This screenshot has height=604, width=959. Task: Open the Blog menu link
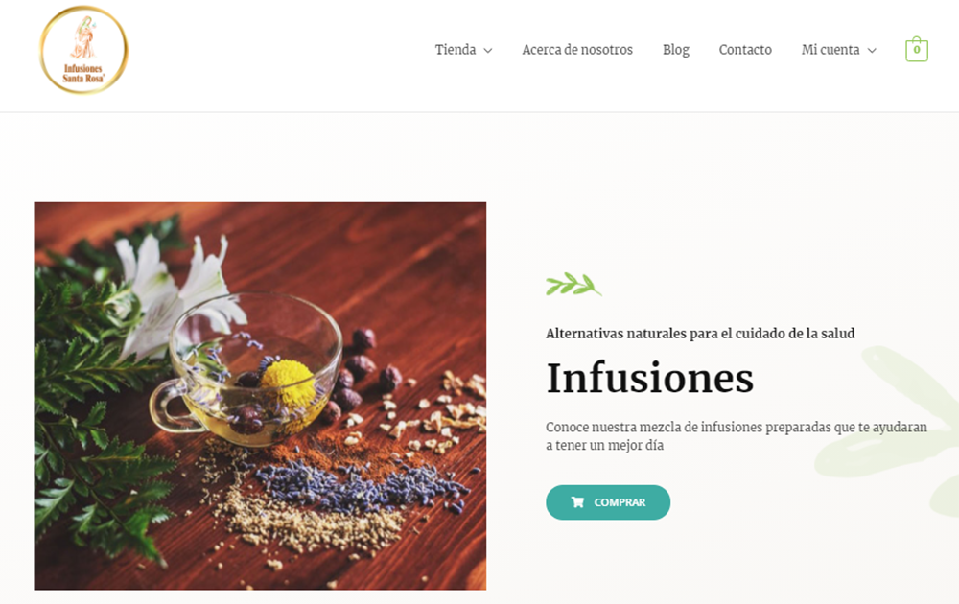click(676, 50)
